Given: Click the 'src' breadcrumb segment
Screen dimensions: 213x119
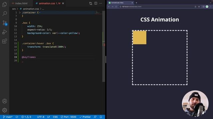Looking at the screenshot, I should coord(14,9).
